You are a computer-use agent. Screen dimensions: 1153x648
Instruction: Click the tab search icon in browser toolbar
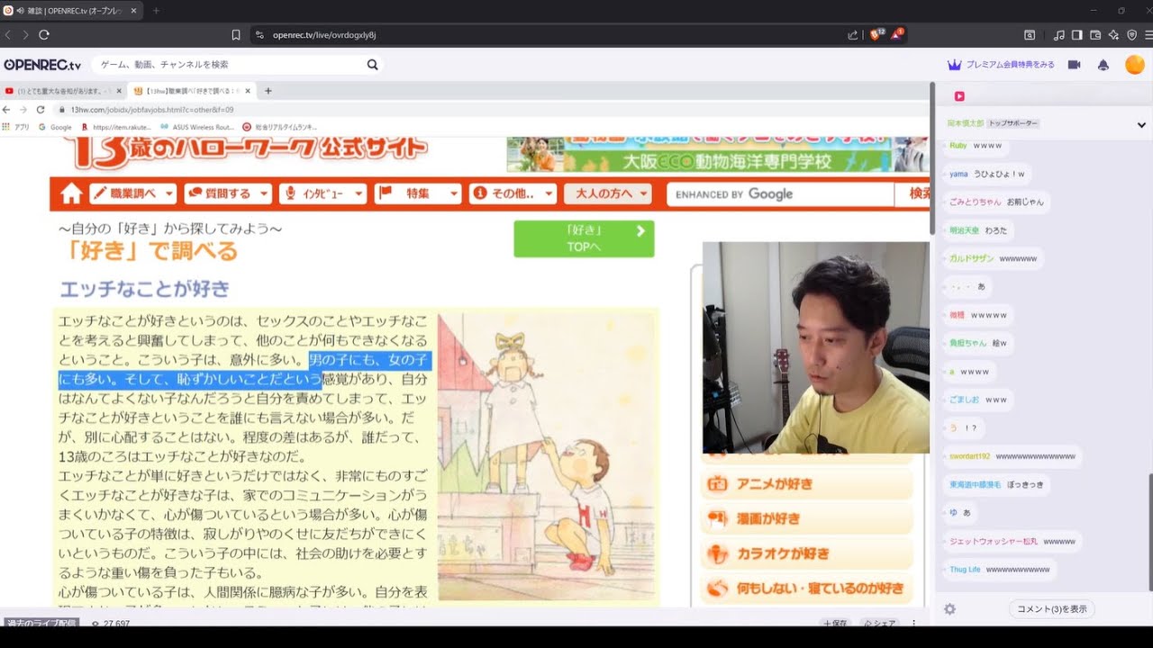coord(1030,35)
